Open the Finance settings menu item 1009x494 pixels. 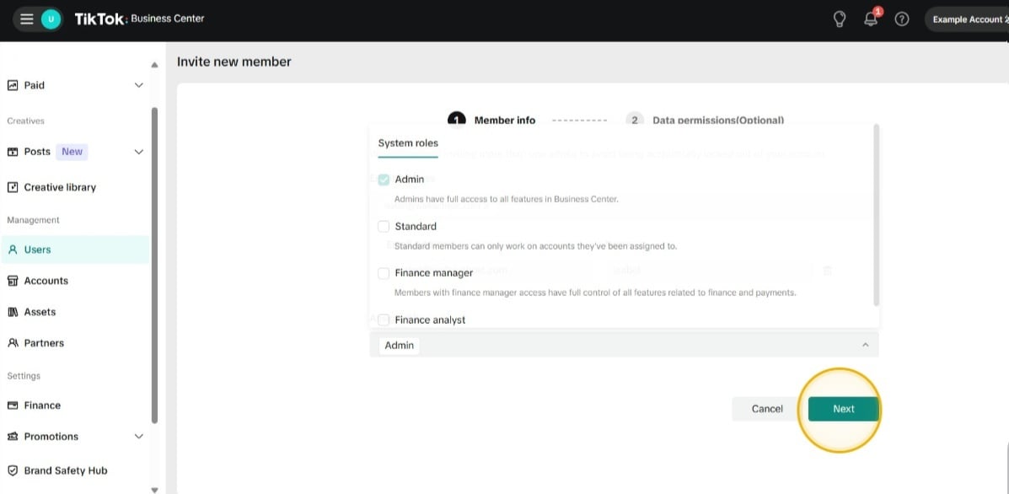42,405
